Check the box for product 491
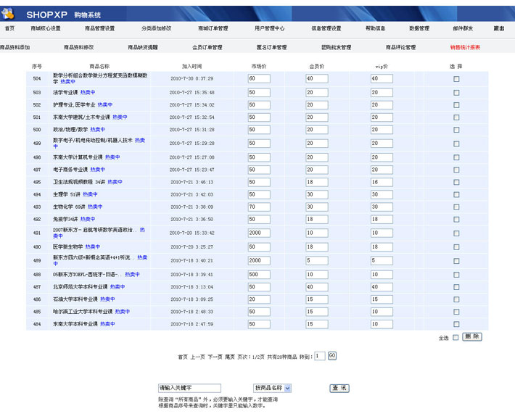 click(456, 233)
